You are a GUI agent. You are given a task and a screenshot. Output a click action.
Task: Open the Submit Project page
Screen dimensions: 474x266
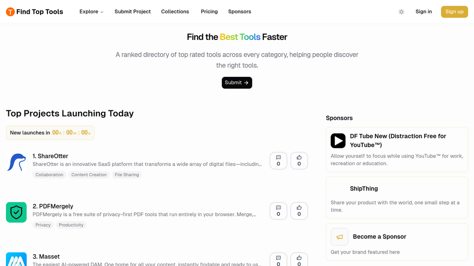132,12
